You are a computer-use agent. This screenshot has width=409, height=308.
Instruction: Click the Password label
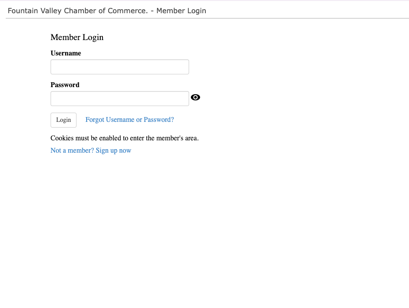pyautogui.click(x=65, y=85)
